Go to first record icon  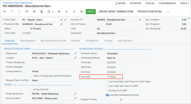coord(59,12)
